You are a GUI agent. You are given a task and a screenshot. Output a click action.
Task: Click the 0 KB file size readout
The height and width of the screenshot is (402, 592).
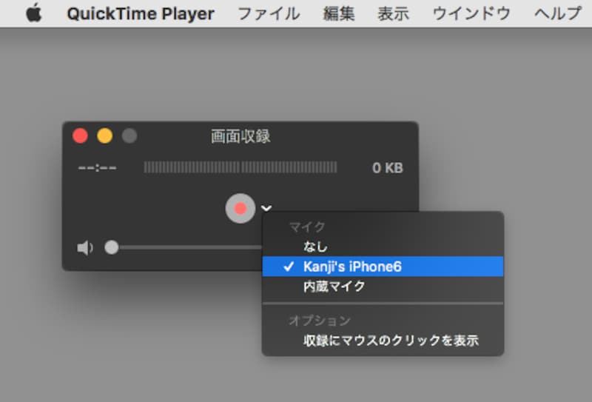[x=388, y=168]
